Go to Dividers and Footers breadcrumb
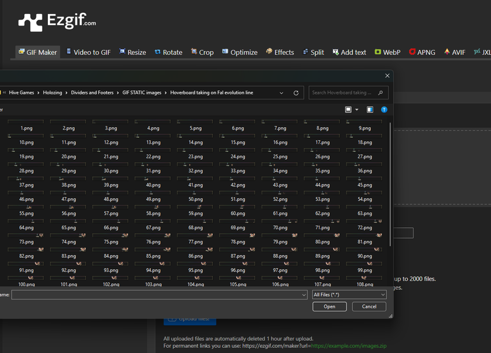491x353 pixels. point(92,93)
